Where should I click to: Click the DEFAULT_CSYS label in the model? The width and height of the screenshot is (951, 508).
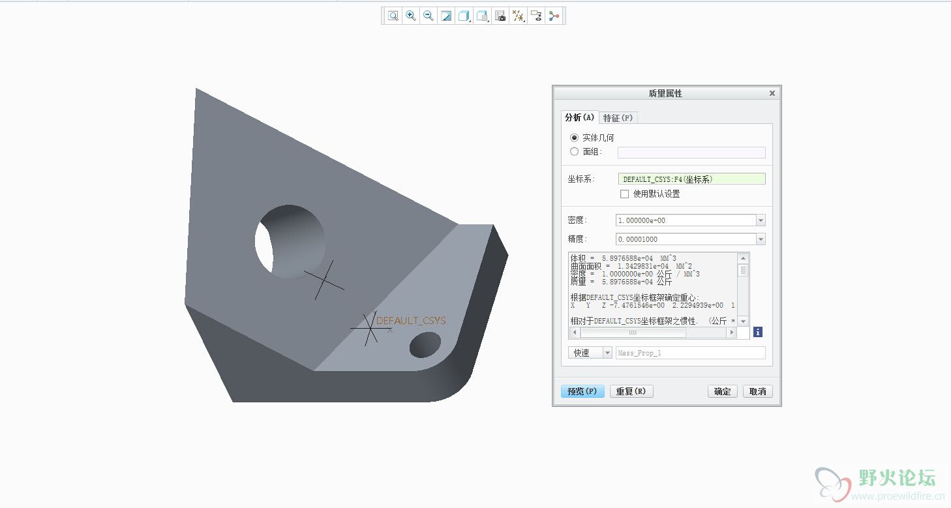point(411,321)
